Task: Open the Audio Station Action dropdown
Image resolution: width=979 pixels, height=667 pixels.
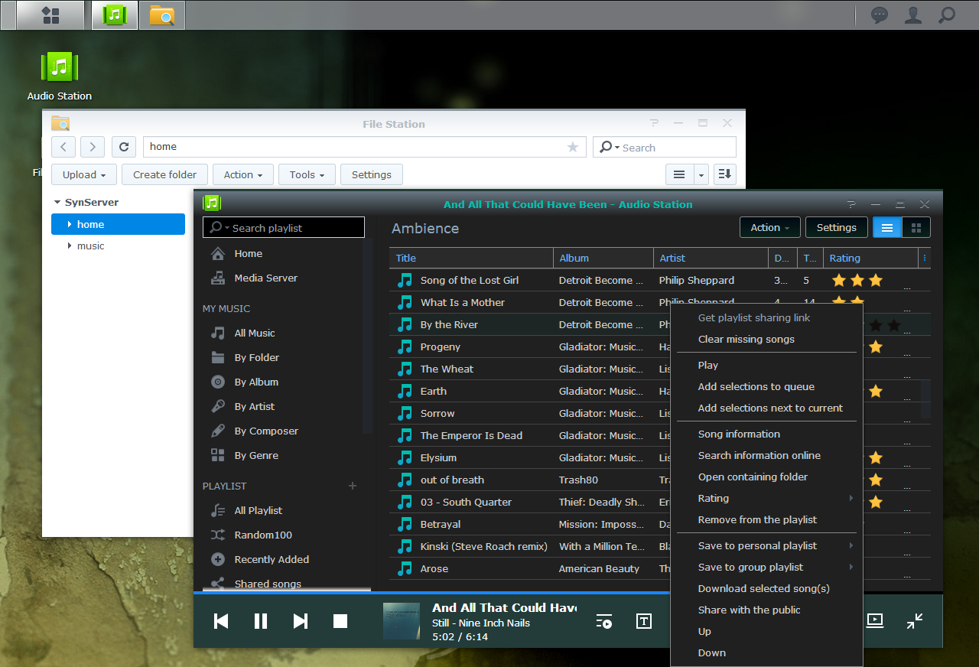Action: click(770, 227)
